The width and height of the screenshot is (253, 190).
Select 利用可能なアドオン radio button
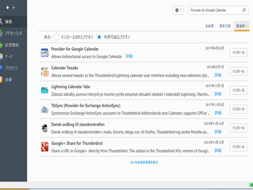point(99,37)
